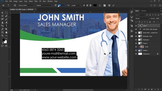Click the share icon at top right
Screen dimensions: 162x91
[x=160, y=5]
